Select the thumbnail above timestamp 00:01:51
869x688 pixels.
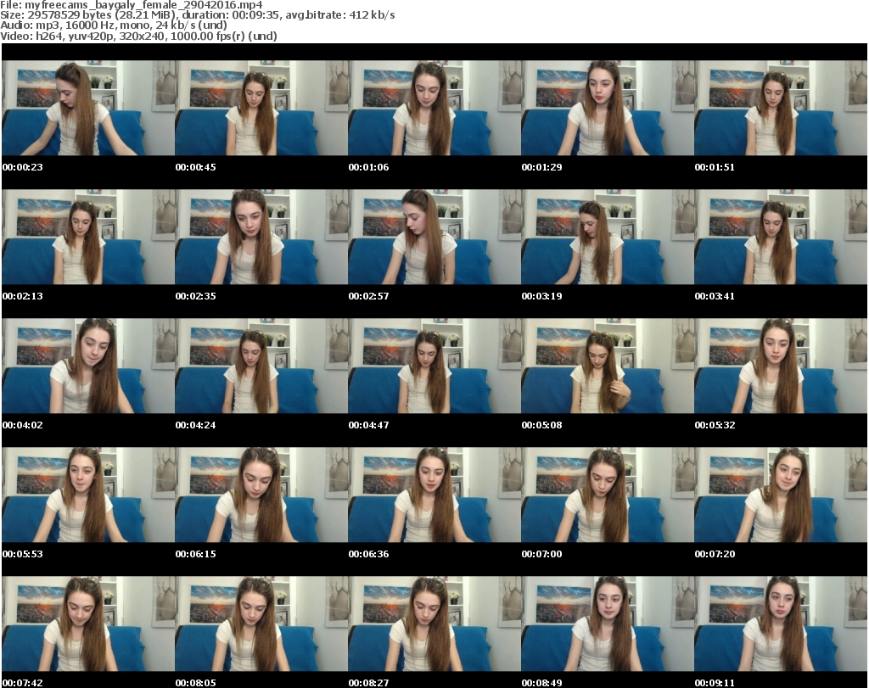tap(781, 108)
